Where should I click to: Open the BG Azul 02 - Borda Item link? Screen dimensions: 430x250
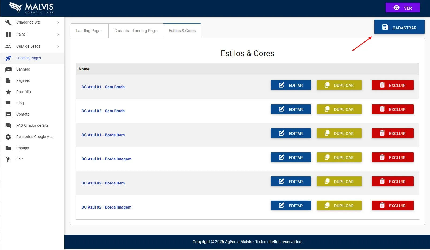(103, 183)
